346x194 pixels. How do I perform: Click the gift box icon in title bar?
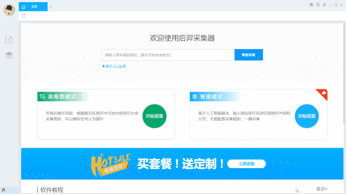[311, 5]
